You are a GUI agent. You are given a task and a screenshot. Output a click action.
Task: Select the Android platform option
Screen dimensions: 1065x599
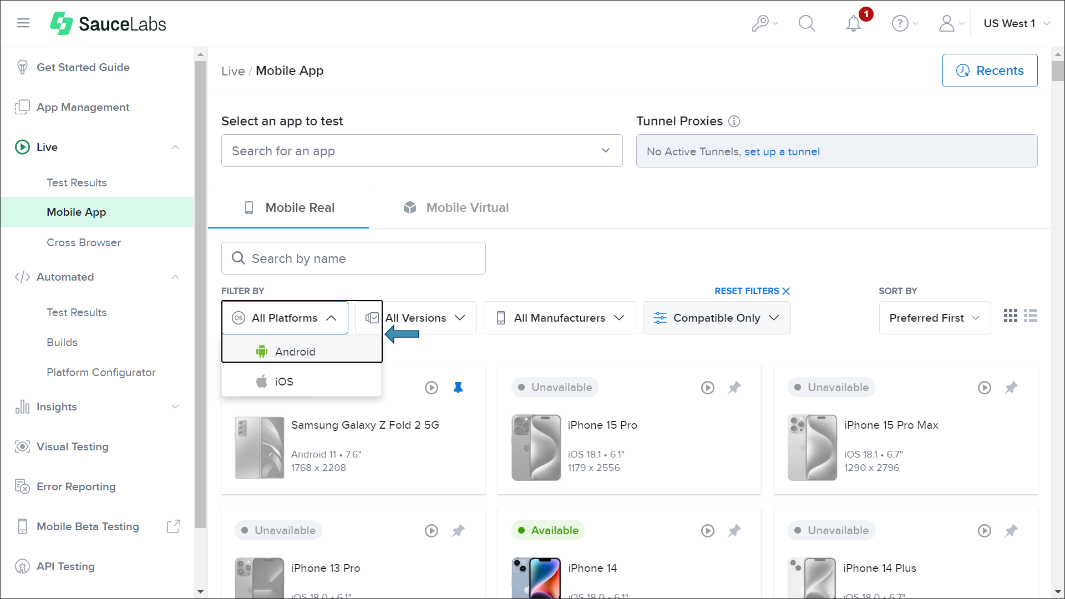302,352
